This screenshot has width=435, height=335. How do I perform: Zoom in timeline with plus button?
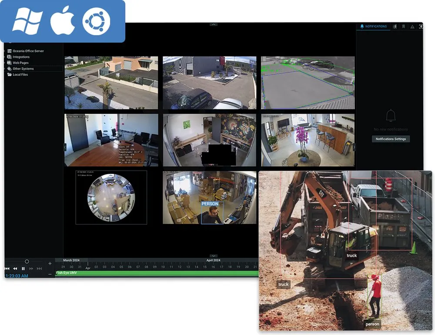tap(50, 263)
